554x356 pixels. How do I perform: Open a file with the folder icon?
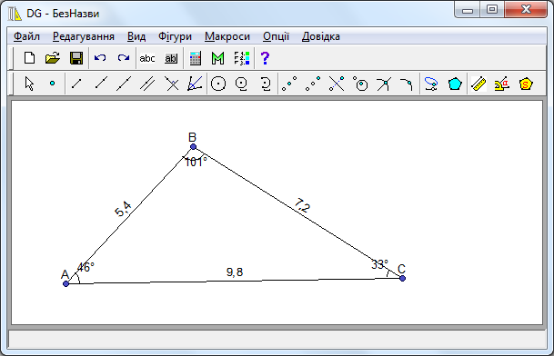(x=53, y=58)
